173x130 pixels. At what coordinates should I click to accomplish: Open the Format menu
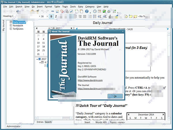(48, 7)
